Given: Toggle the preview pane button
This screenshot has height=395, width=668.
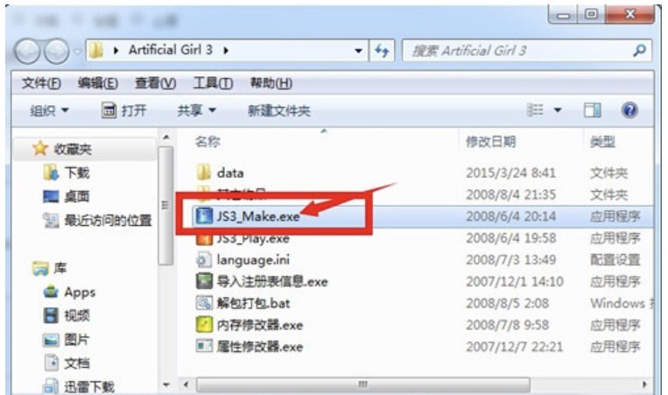Looking at the screenshot, I should point(592,110).
